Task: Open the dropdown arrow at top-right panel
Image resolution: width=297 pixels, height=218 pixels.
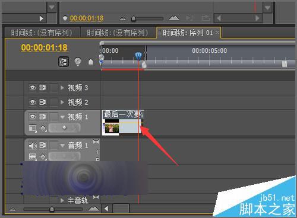Action: [267, 8]
